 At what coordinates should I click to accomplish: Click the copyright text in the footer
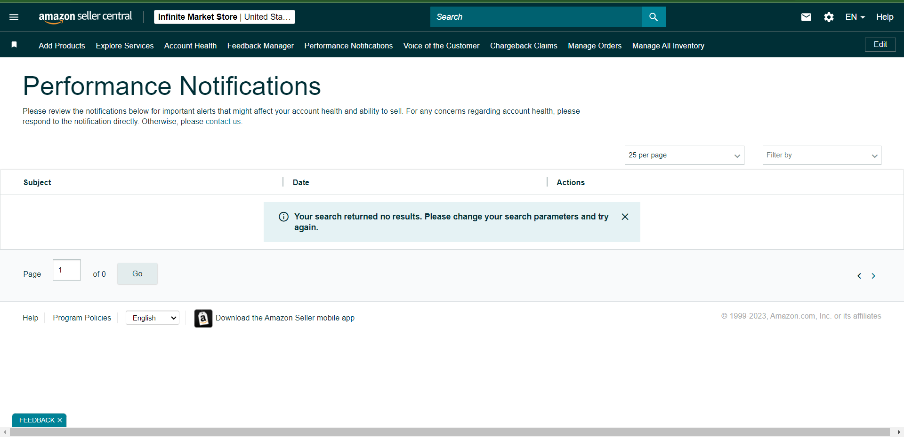pyautogui.click(x=801, y=316)
